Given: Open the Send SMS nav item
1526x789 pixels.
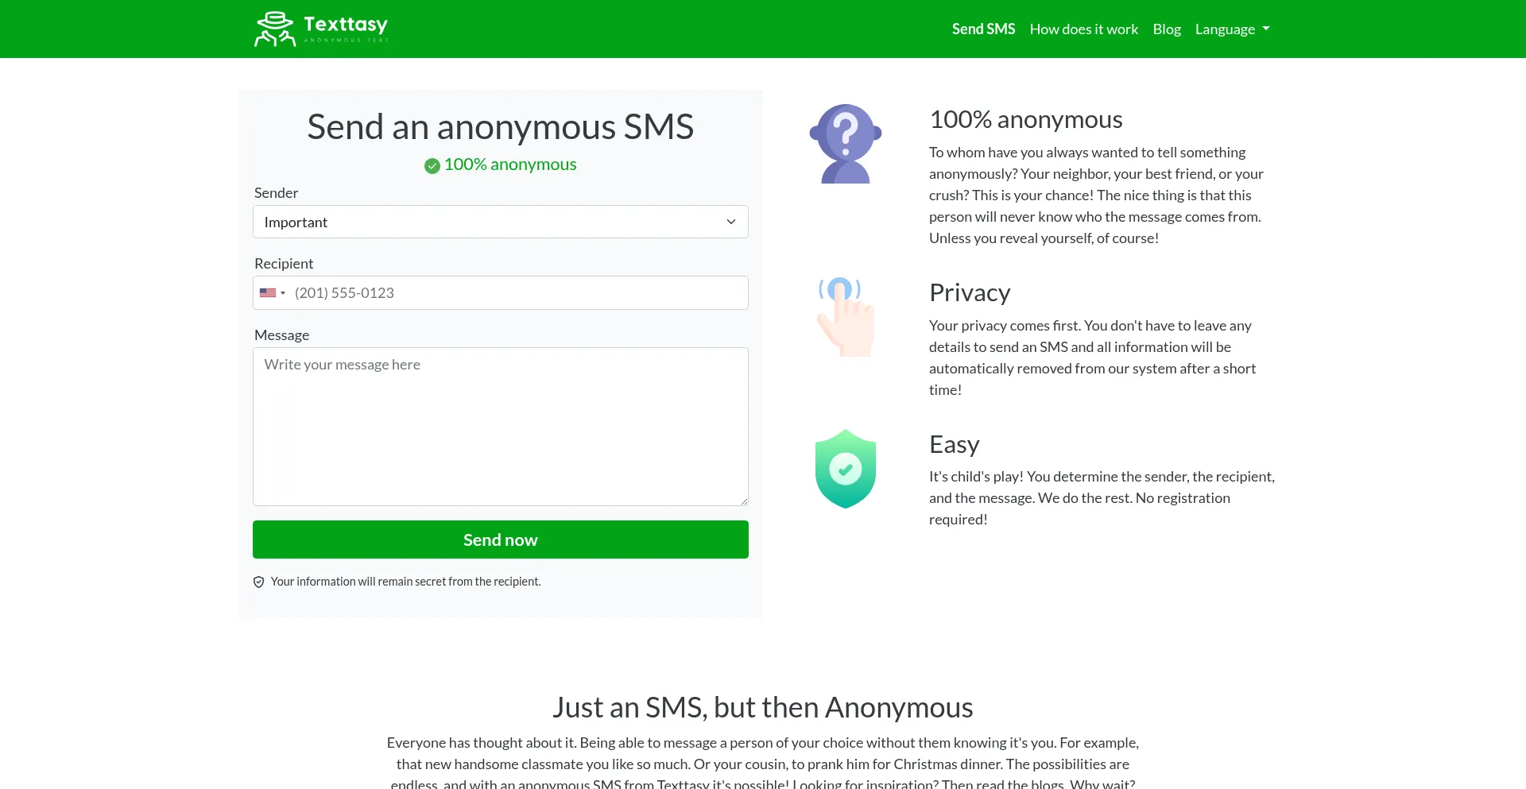Looking at the screenshot, I should pyautogui.click(x=983, y=29).
